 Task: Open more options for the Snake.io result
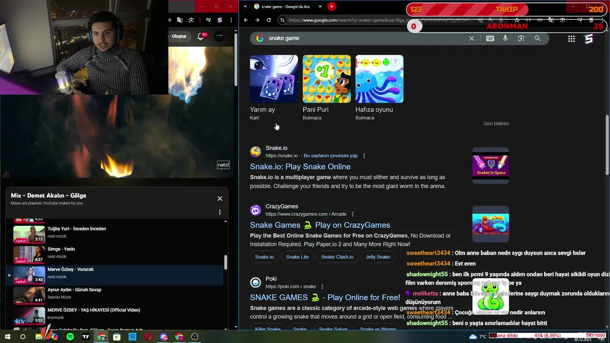coord(364,156)
